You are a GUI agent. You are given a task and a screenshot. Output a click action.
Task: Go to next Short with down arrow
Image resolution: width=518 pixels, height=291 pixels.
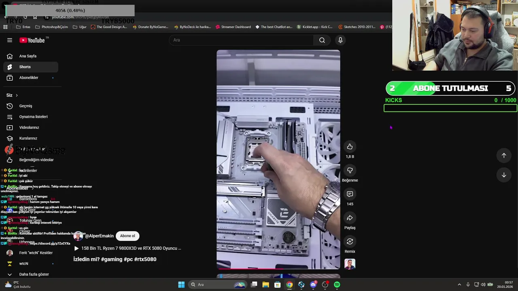pos(504,175)
